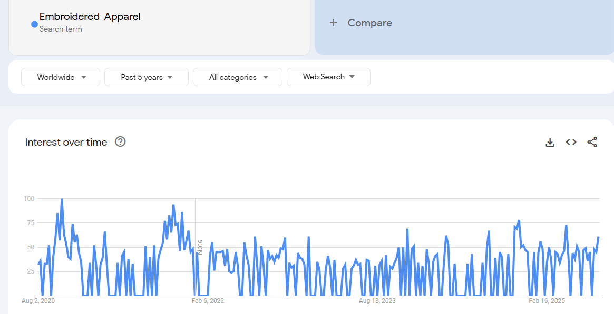This screenshot has height=314, width=614.
Task: Edit the Embroidered Apparel search term
Action: click(x=90, y=17)
